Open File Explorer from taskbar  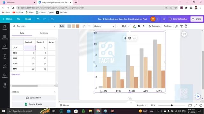(91, 111)
